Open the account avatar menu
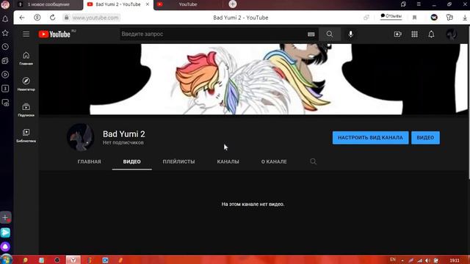470x264 pixels. 452,34
